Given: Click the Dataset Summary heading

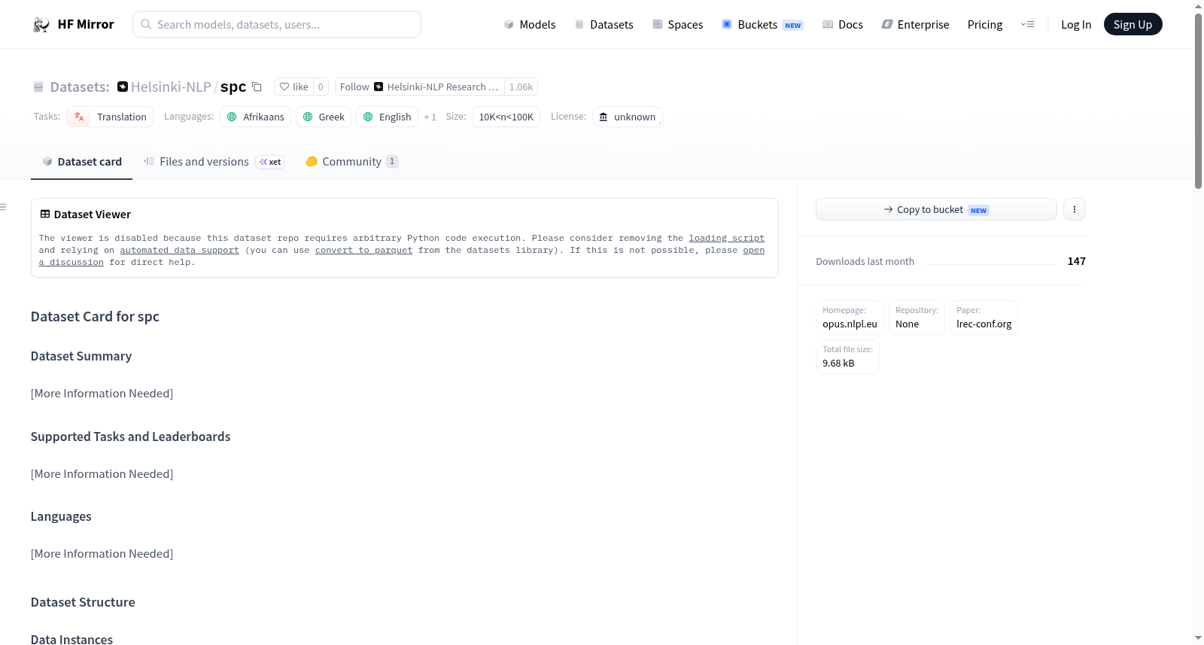Looking at the screenshot, I should point(81,356).
